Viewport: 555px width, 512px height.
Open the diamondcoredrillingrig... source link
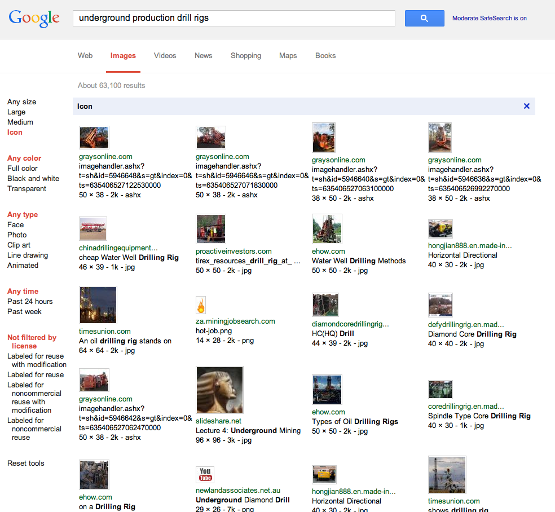pos(350,324)
